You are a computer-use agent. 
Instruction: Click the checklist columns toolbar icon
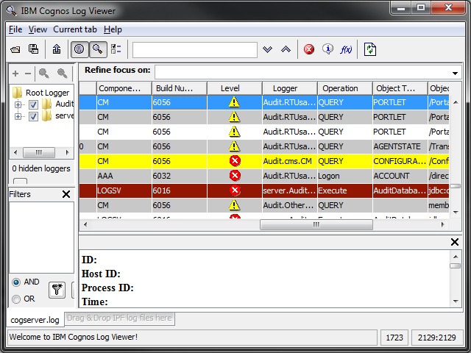(116, 49)
